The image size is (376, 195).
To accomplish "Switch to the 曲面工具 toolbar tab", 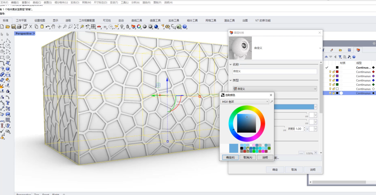I will pyautogui.click(x=155, y=21).
